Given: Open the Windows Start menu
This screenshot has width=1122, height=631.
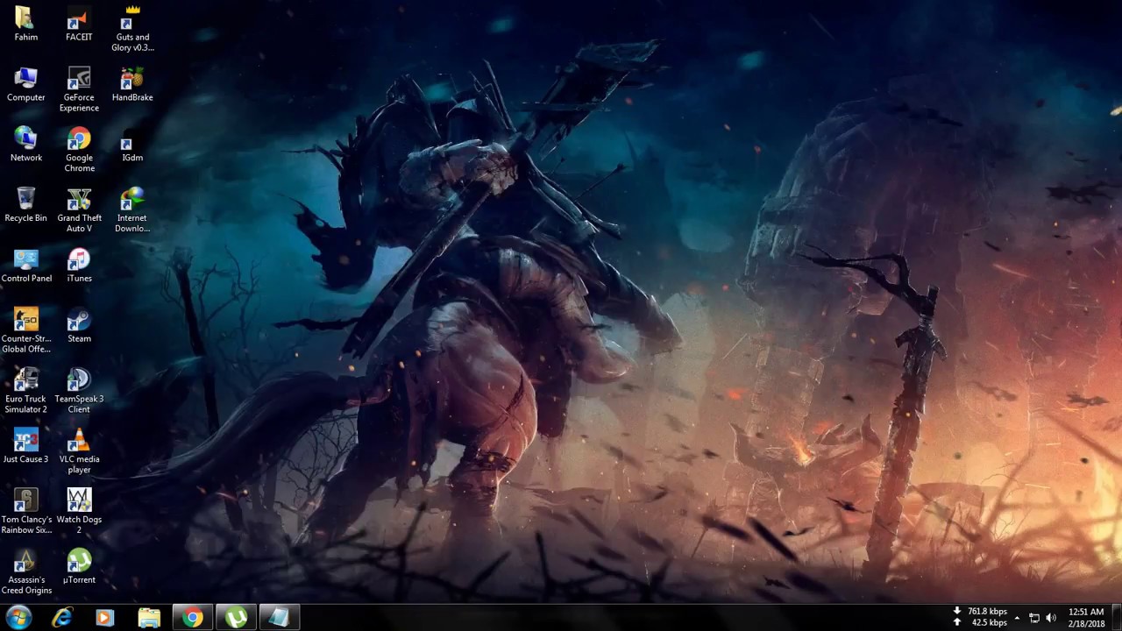Looking at the screenshot, I should tap(18, 617).
